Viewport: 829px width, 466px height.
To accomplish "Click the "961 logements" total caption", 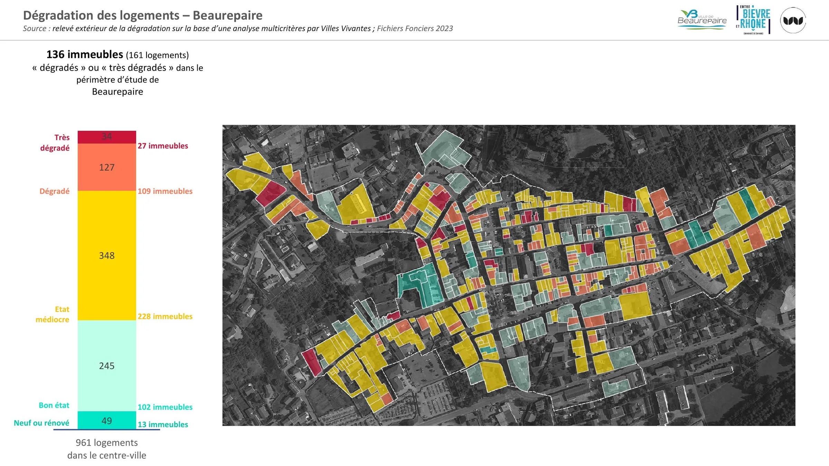I will [x=107, y=443].
